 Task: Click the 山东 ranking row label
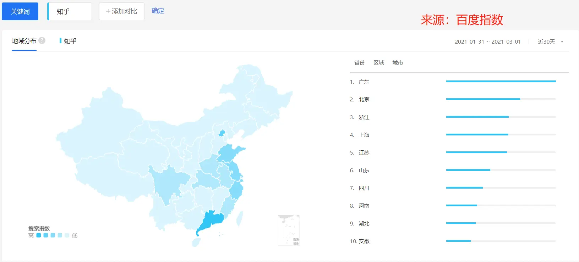(x=364, y=171)
